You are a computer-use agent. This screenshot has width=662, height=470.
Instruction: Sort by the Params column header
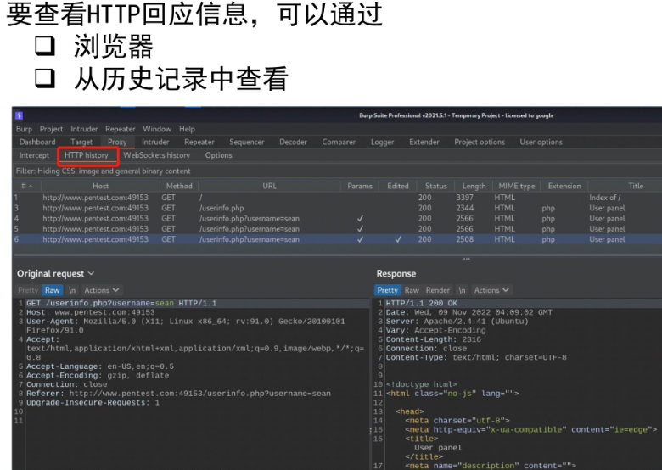point(360,186)
